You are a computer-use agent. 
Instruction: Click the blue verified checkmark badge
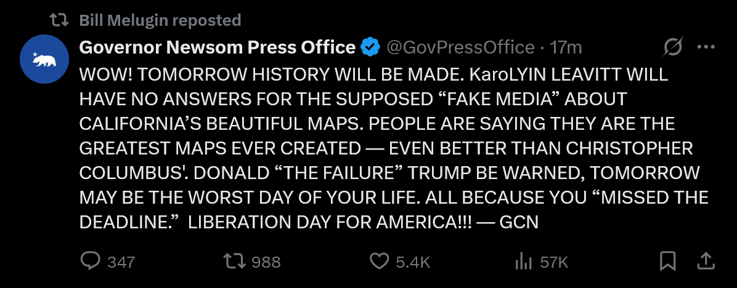(370, 47)
